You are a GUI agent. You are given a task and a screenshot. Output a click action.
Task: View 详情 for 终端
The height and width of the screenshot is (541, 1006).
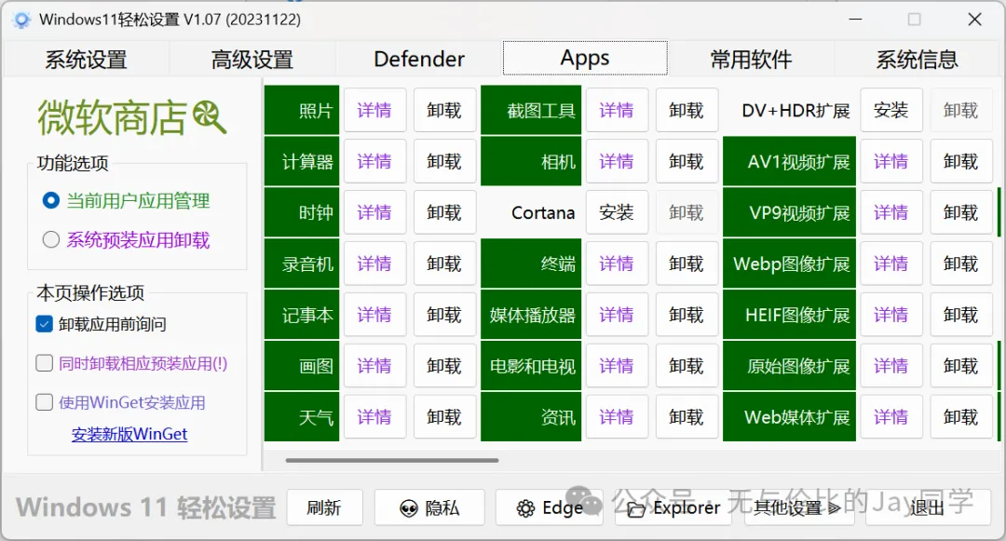617,264
